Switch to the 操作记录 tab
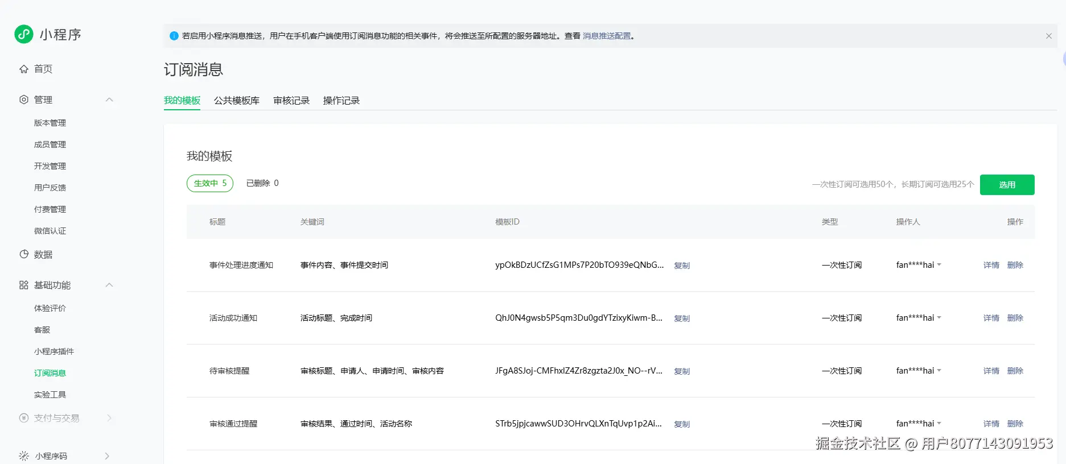This screenshot has height=464, width=1066. [x=341, y=101]
